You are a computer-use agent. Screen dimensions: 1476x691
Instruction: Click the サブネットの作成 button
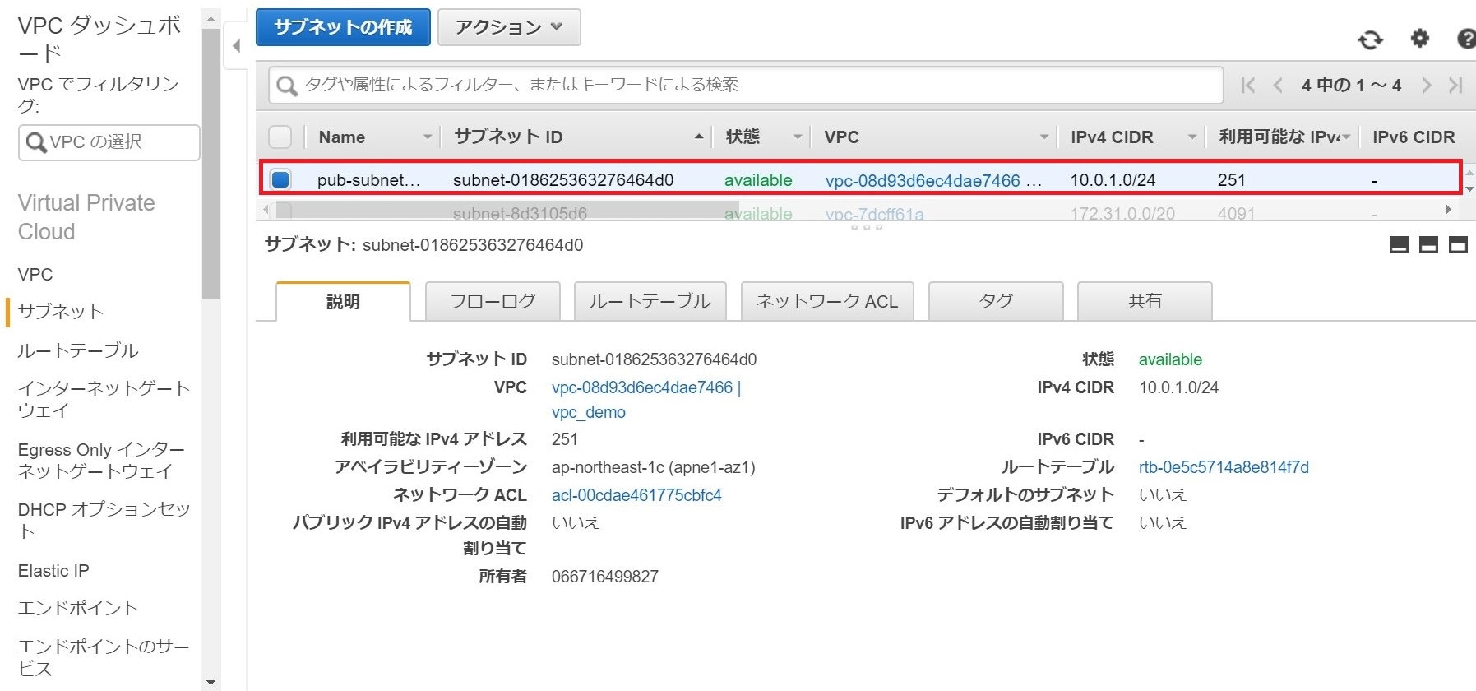343,27
